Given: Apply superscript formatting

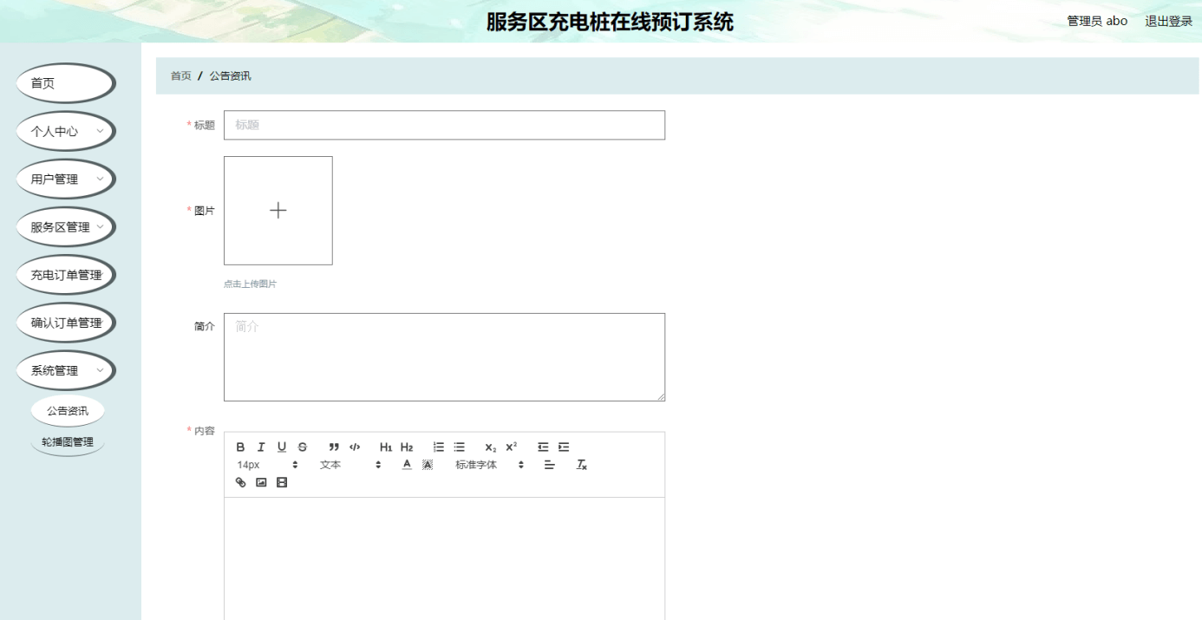Looking at the screenshot, I should (509, 447).
